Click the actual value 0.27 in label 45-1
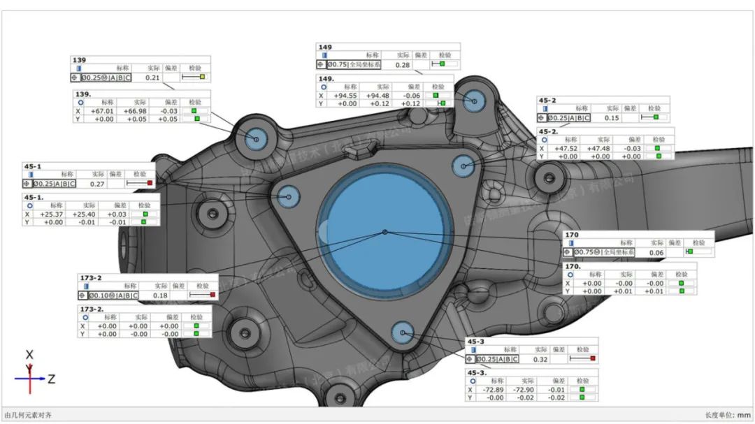The image size is (755, 424). point(97,184)
